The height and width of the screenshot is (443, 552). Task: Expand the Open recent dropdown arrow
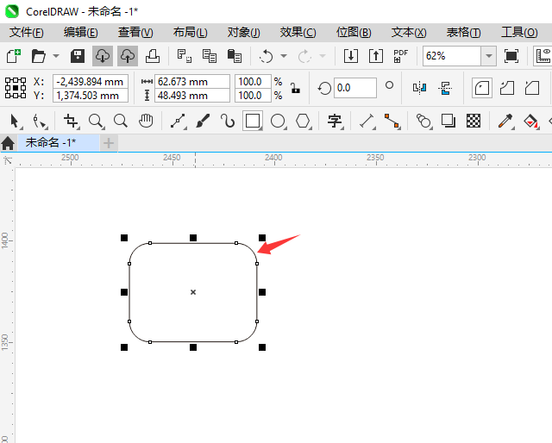point(56,56)
